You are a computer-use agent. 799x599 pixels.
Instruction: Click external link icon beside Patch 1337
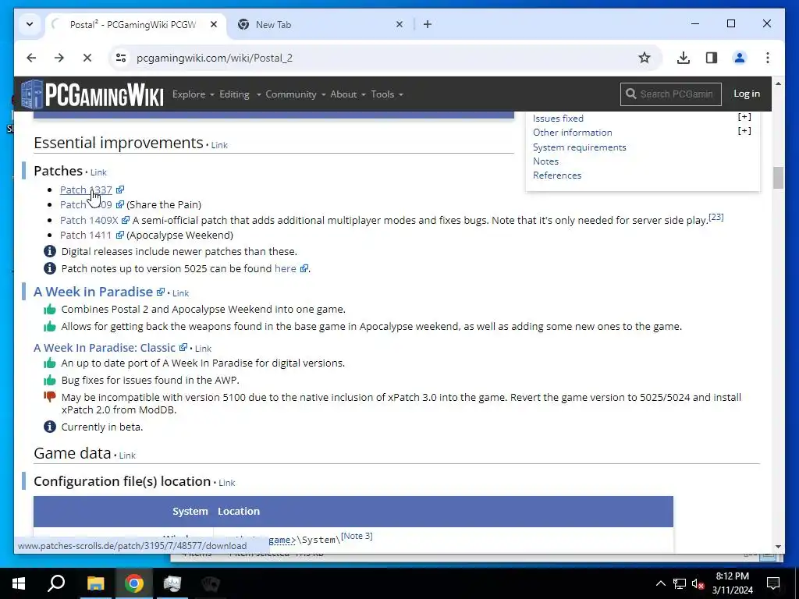click(119, 190)
